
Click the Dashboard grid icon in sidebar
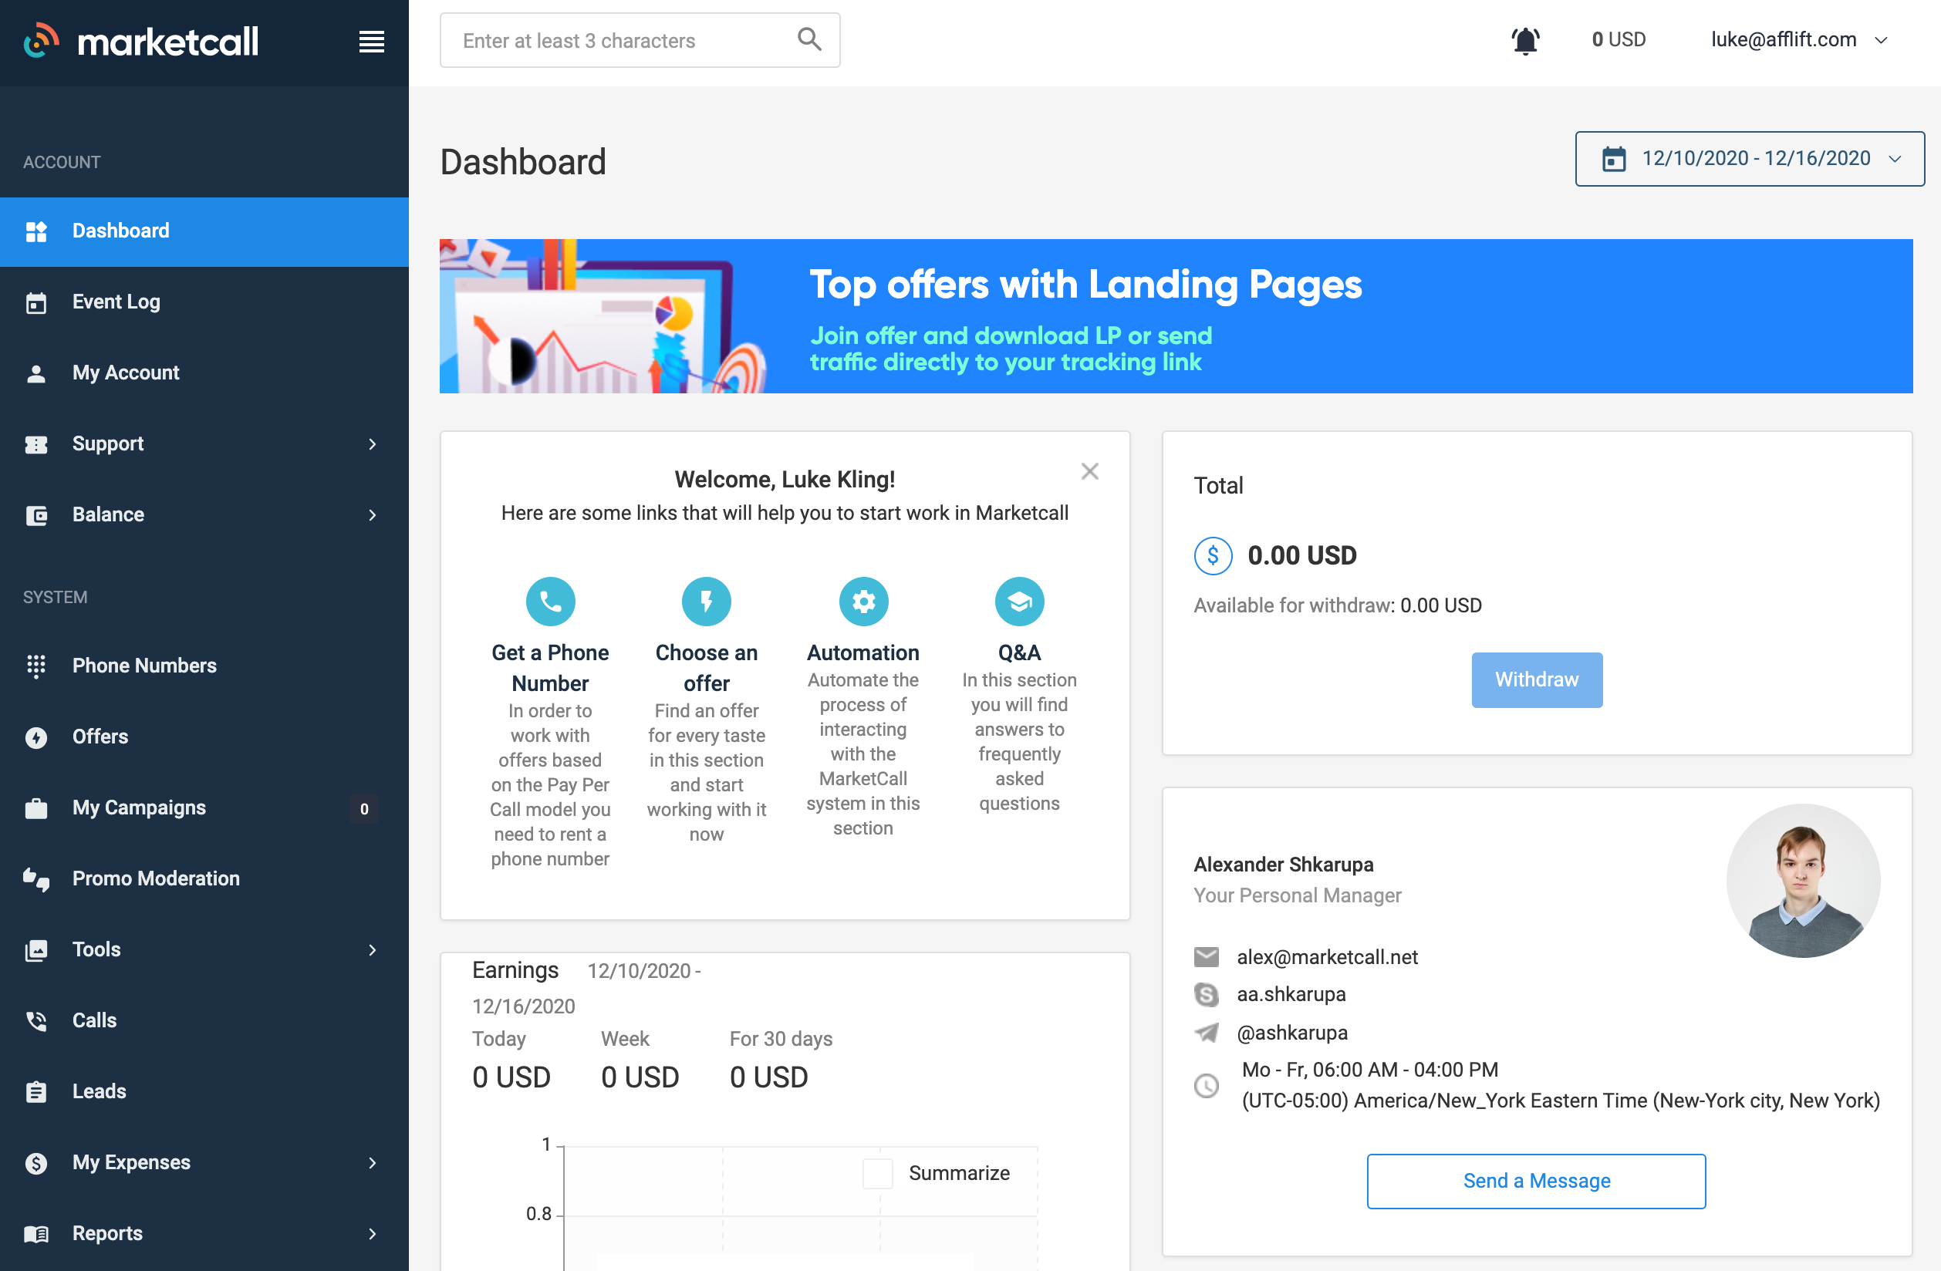36,231
